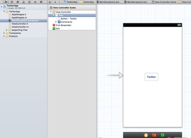Screen dimensions: 191x138
Task: Click the green Exit dock icon
Action: click(162, 135)
